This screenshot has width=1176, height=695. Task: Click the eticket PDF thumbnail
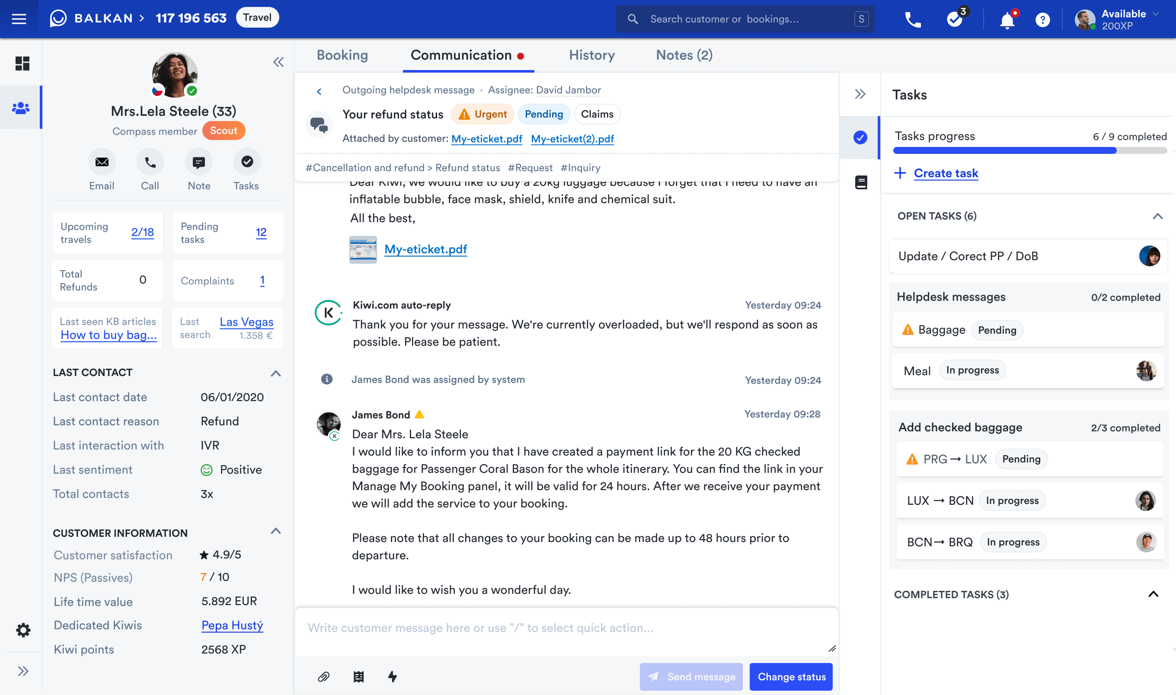[x=363, y=250]
